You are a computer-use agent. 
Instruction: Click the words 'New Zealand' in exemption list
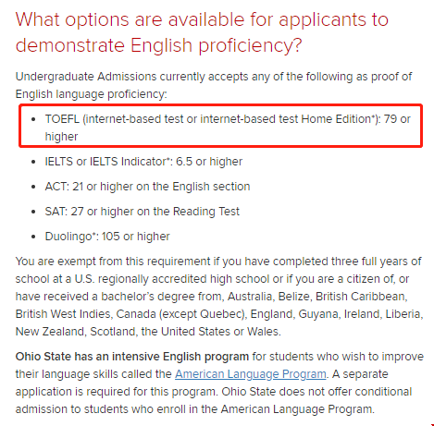click(x=51, y=332)
